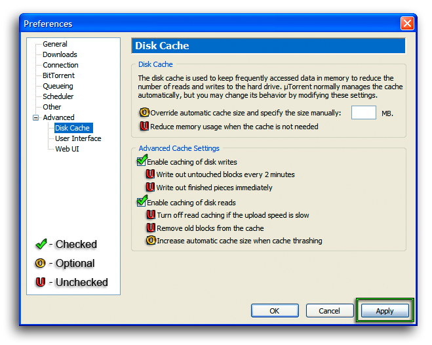Open the General preferences page
Viewport: 432px width, 345px height.
pyautogui.click(x=55, y=44)
